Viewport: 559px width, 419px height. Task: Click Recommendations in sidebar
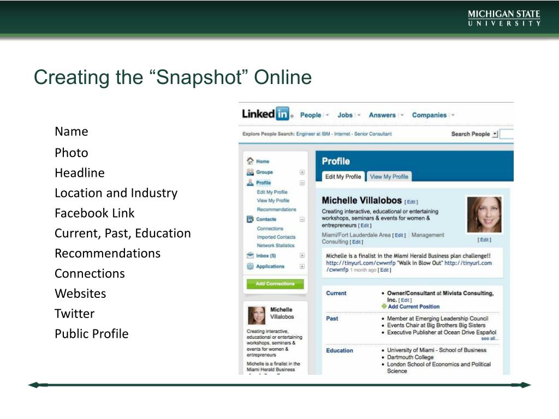click(x=277, y=209)
